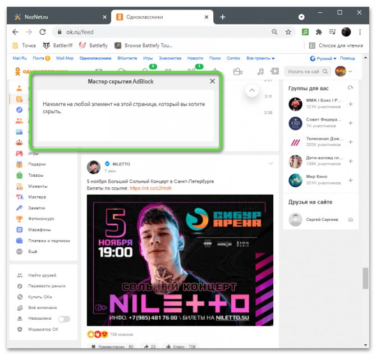Screen dimensions: 376x355
Task: Open the green music extension icon
Action: click(x=305, y=32)
